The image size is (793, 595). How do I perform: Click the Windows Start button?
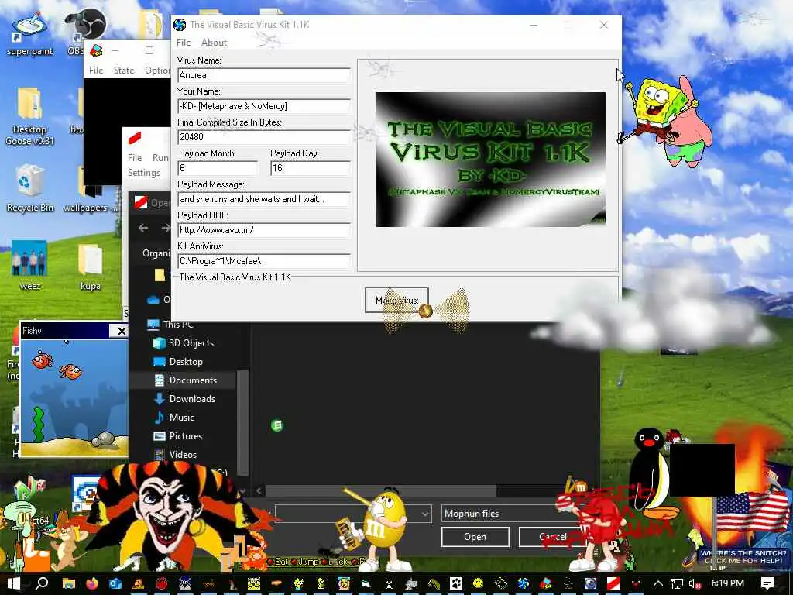(x=14, y=583)
